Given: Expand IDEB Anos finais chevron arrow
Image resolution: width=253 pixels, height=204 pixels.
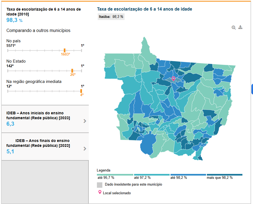Looking at the screenshot, I should [85, 148].
